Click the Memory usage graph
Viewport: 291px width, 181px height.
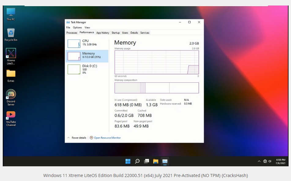click(157, 62)
